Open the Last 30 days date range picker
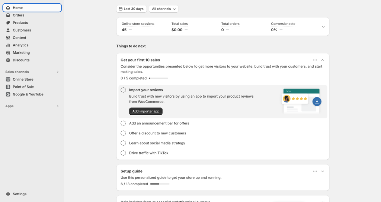 [x=131, y=9]
